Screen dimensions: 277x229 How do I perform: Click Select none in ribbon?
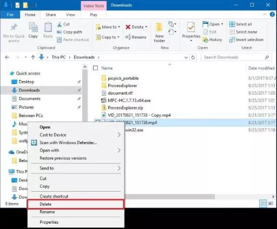243,32
